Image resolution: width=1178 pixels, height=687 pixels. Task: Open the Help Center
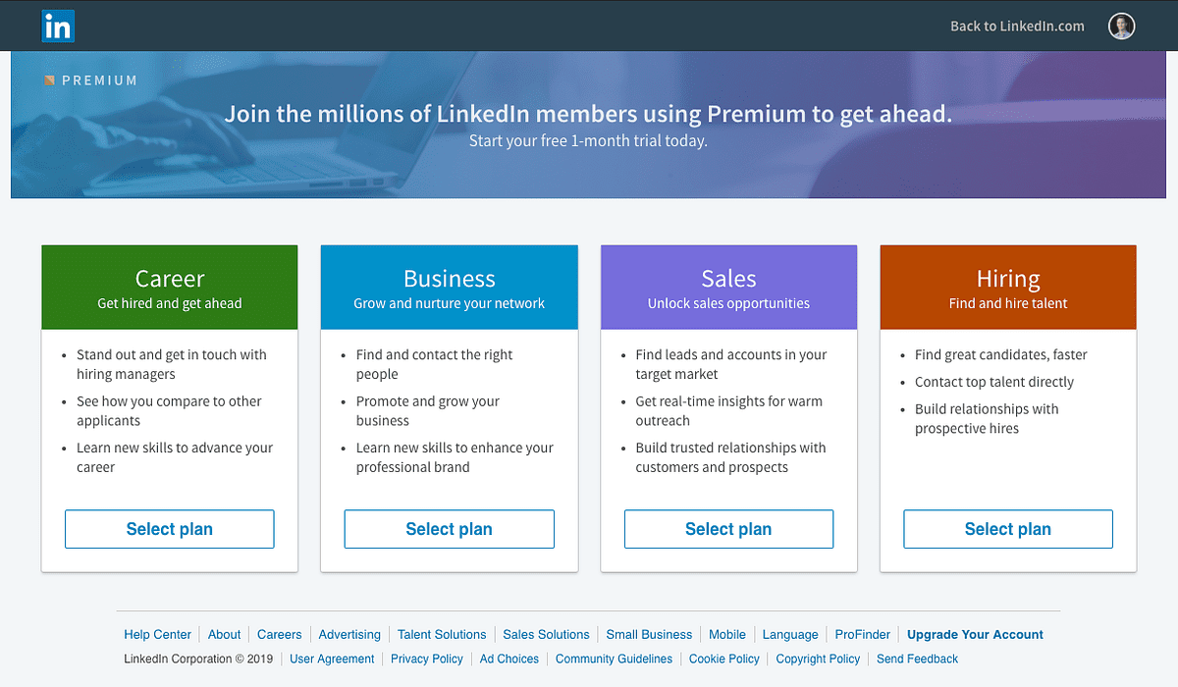[x=157, y=634]
